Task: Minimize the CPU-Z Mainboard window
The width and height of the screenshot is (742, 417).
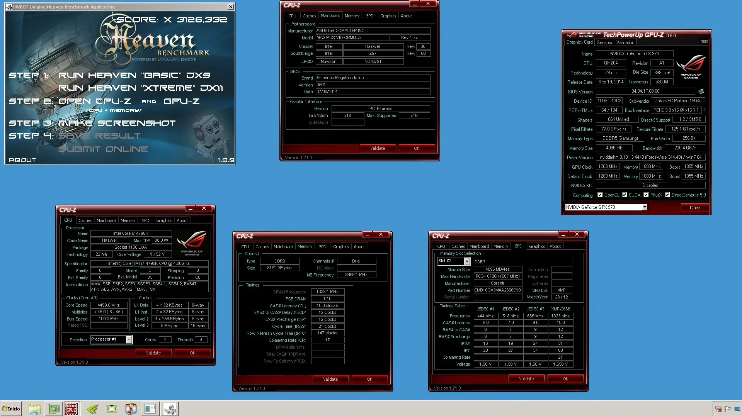Action: (414, 4)
